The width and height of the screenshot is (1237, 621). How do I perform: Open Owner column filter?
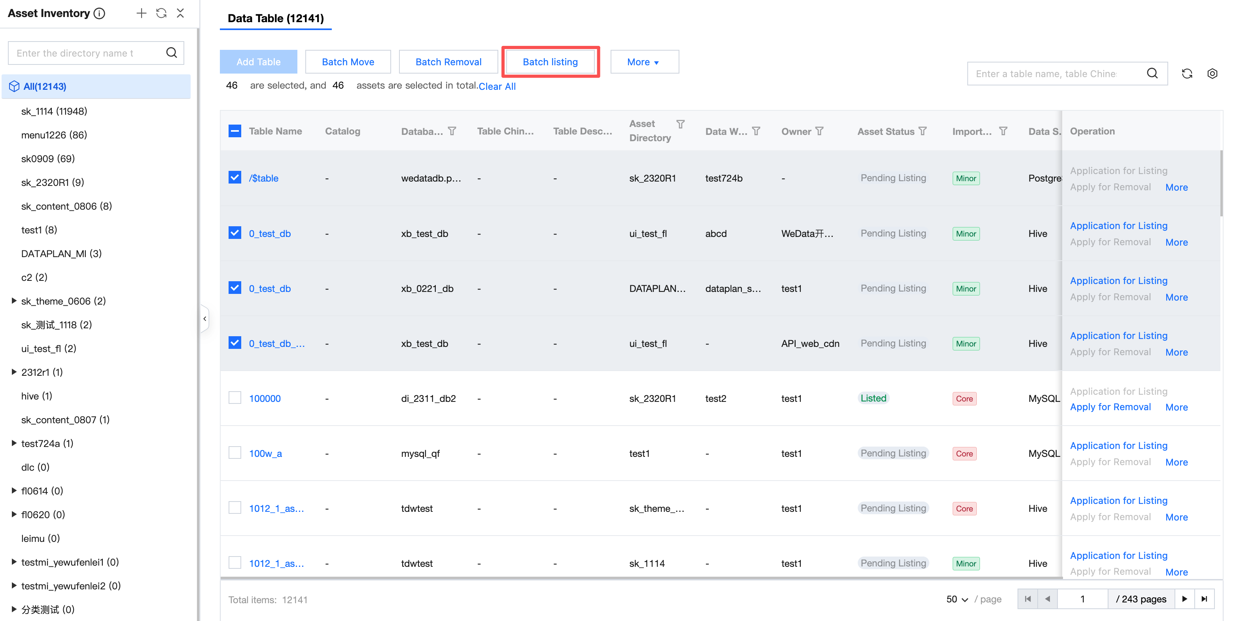point(820,131)
